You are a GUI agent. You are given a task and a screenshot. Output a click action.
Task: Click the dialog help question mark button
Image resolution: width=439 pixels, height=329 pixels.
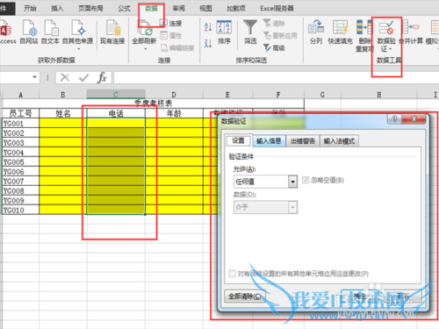coord(394,118)
